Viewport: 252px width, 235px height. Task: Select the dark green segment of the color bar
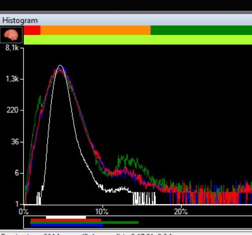point(201,30)
